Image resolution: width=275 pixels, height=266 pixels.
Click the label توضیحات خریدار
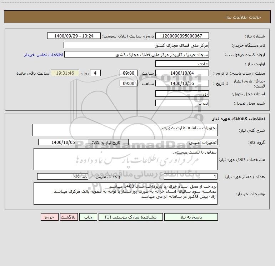251,194
